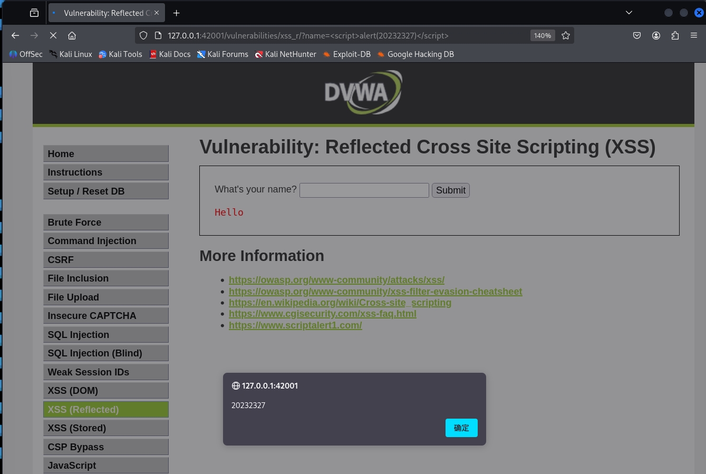Open the OffSec bookmark
This screenshot has width=706, height=474.
click(x=26, y=54)
